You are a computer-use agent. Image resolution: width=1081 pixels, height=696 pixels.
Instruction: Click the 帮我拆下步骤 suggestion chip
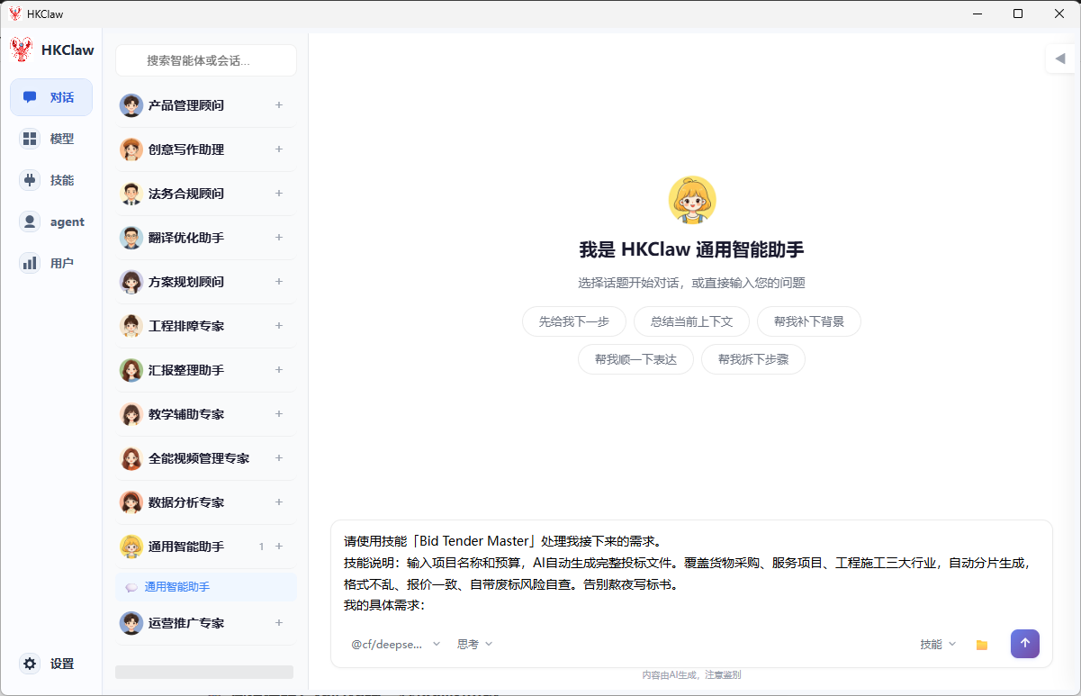[x=753, y=359]
